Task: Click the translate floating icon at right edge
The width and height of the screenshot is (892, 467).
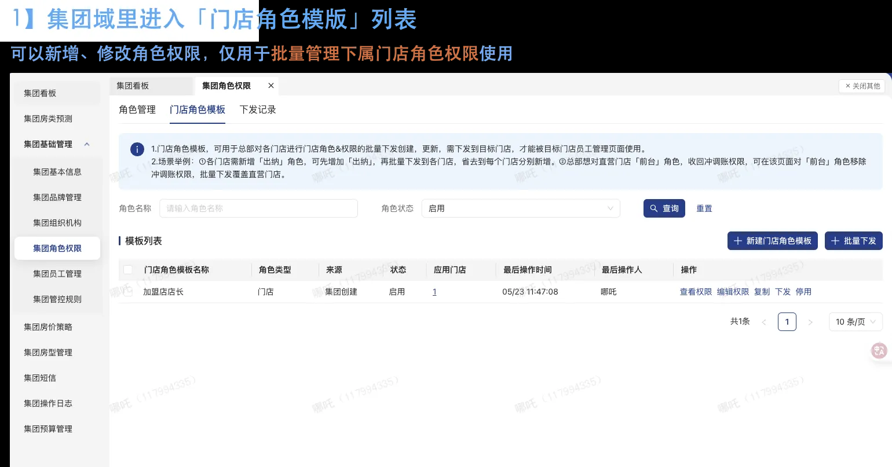Action: [x=879, y=350]
